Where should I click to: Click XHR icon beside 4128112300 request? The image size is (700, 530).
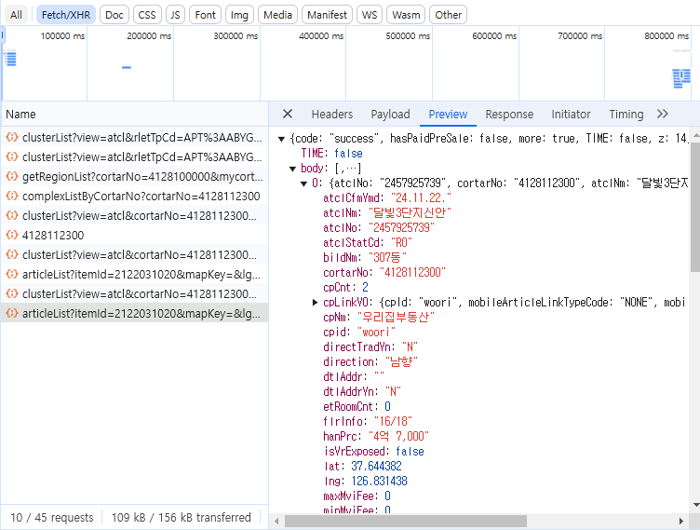11,235
